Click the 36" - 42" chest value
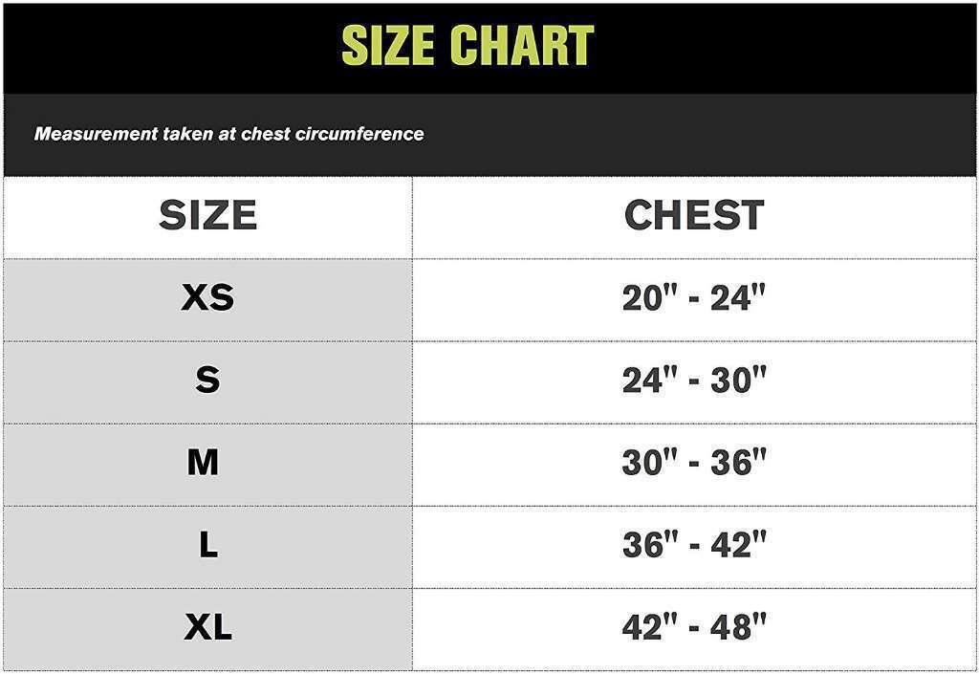Image resolution: width=979 pixels, height=674 pixels. [x=694, y=545]
